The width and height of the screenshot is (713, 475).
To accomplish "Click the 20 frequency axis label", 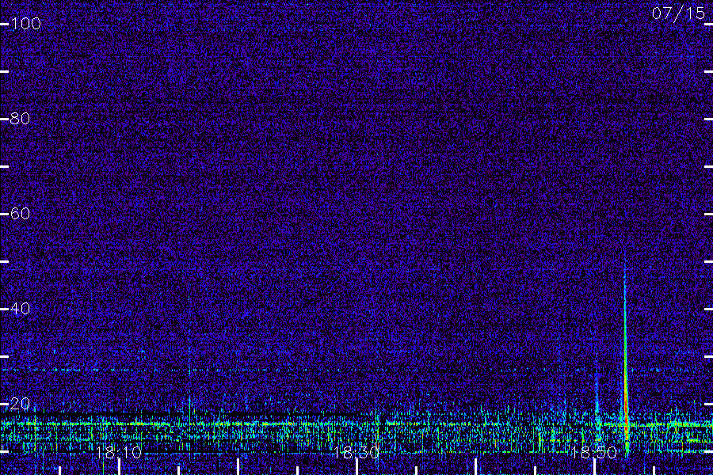I will coord(21,404).
